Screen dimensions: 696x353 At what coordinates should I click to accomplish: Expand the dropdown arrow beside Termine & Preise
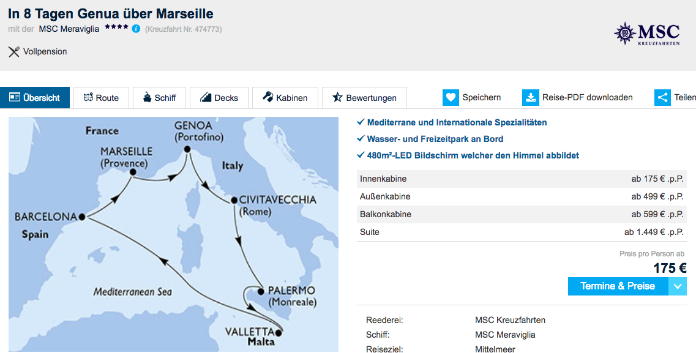click(678, 286)
